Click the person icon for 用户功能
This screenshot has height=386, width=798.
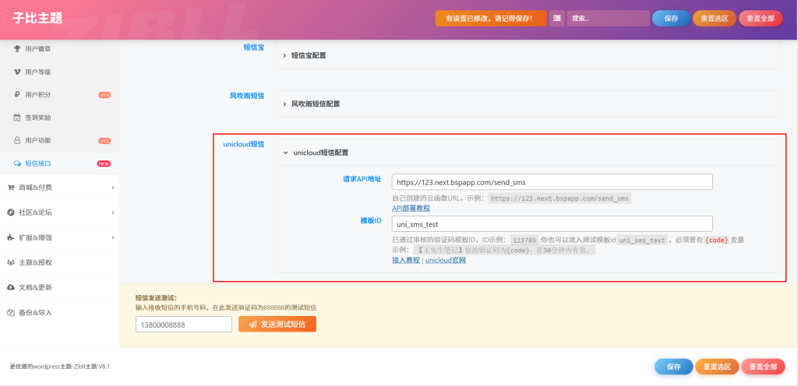click(x=17, y=141)
